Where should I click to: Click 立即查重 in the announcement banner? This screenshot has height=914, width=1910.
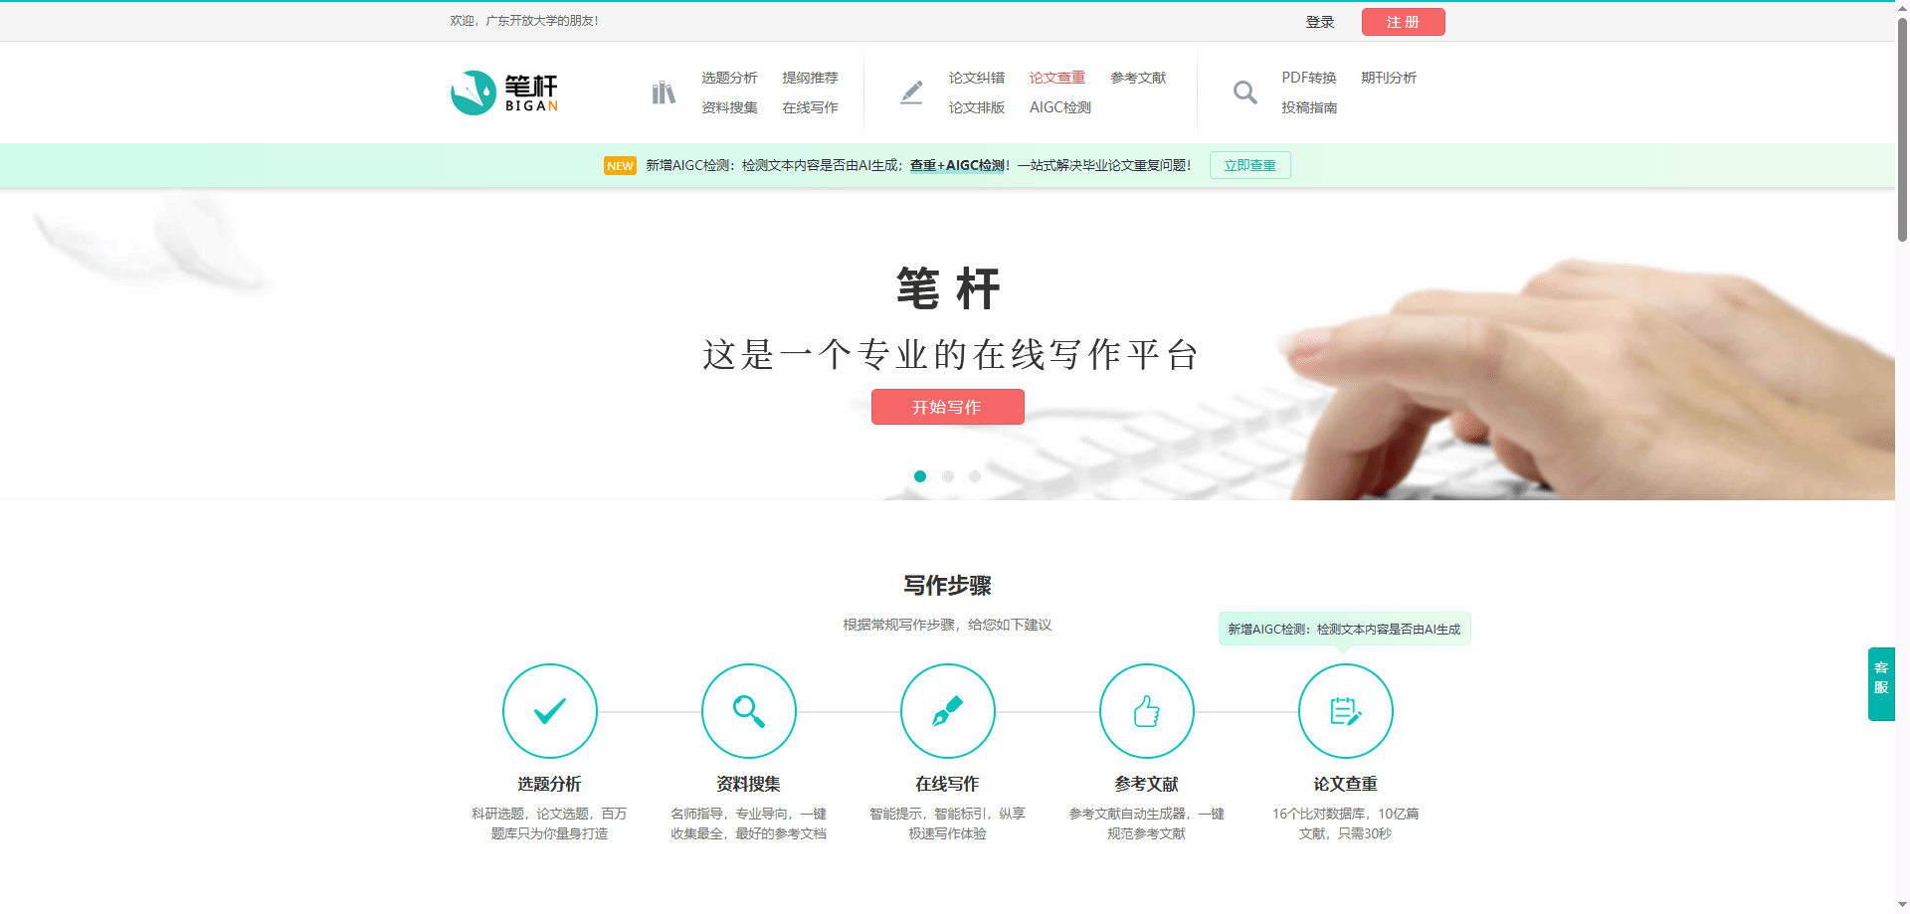1249,165
